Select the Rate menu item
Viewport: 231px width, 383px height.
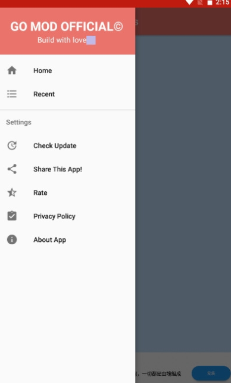[x=67, y=193]
